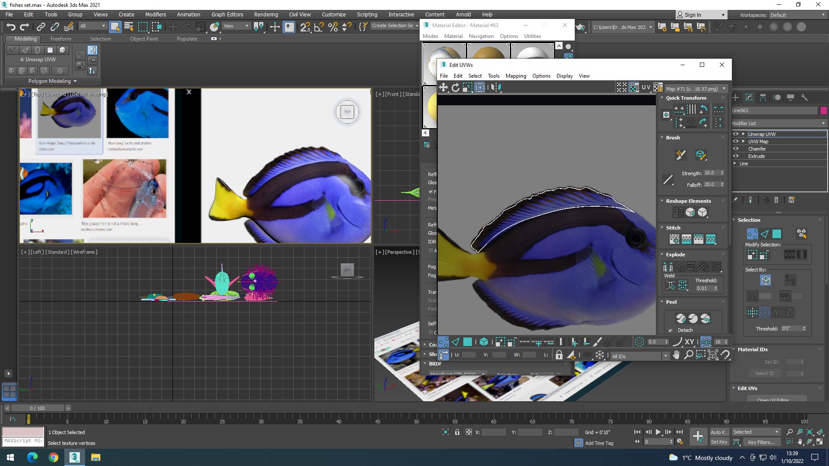829x466 pixels.
Task: Switch to the Freeform ribbon tab
Action: [60, 39]
